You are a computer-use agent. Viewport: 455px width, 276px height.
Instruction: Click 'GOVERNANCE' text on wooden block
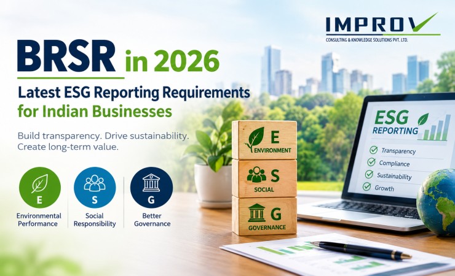(267, 228)
